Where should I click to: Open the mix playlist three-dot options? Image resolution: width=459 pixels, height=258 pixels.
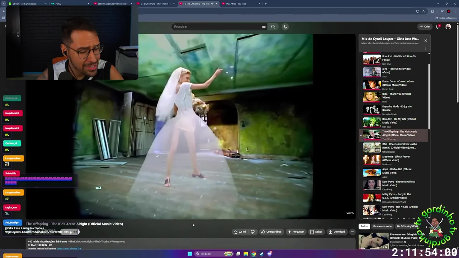[x=426, y=48]
